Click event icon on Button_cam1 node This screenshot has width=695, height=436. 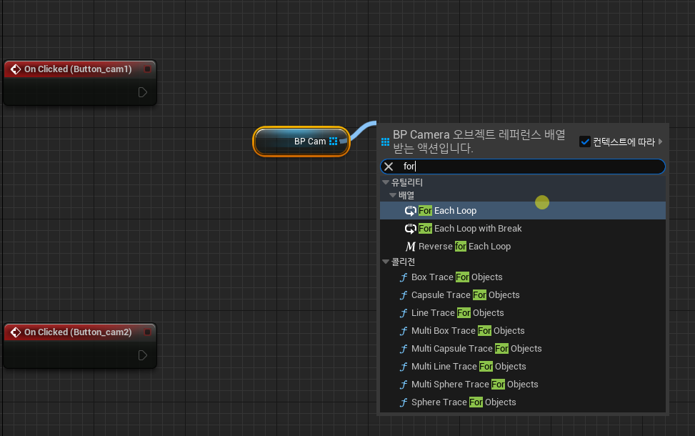tap(16, 69)
